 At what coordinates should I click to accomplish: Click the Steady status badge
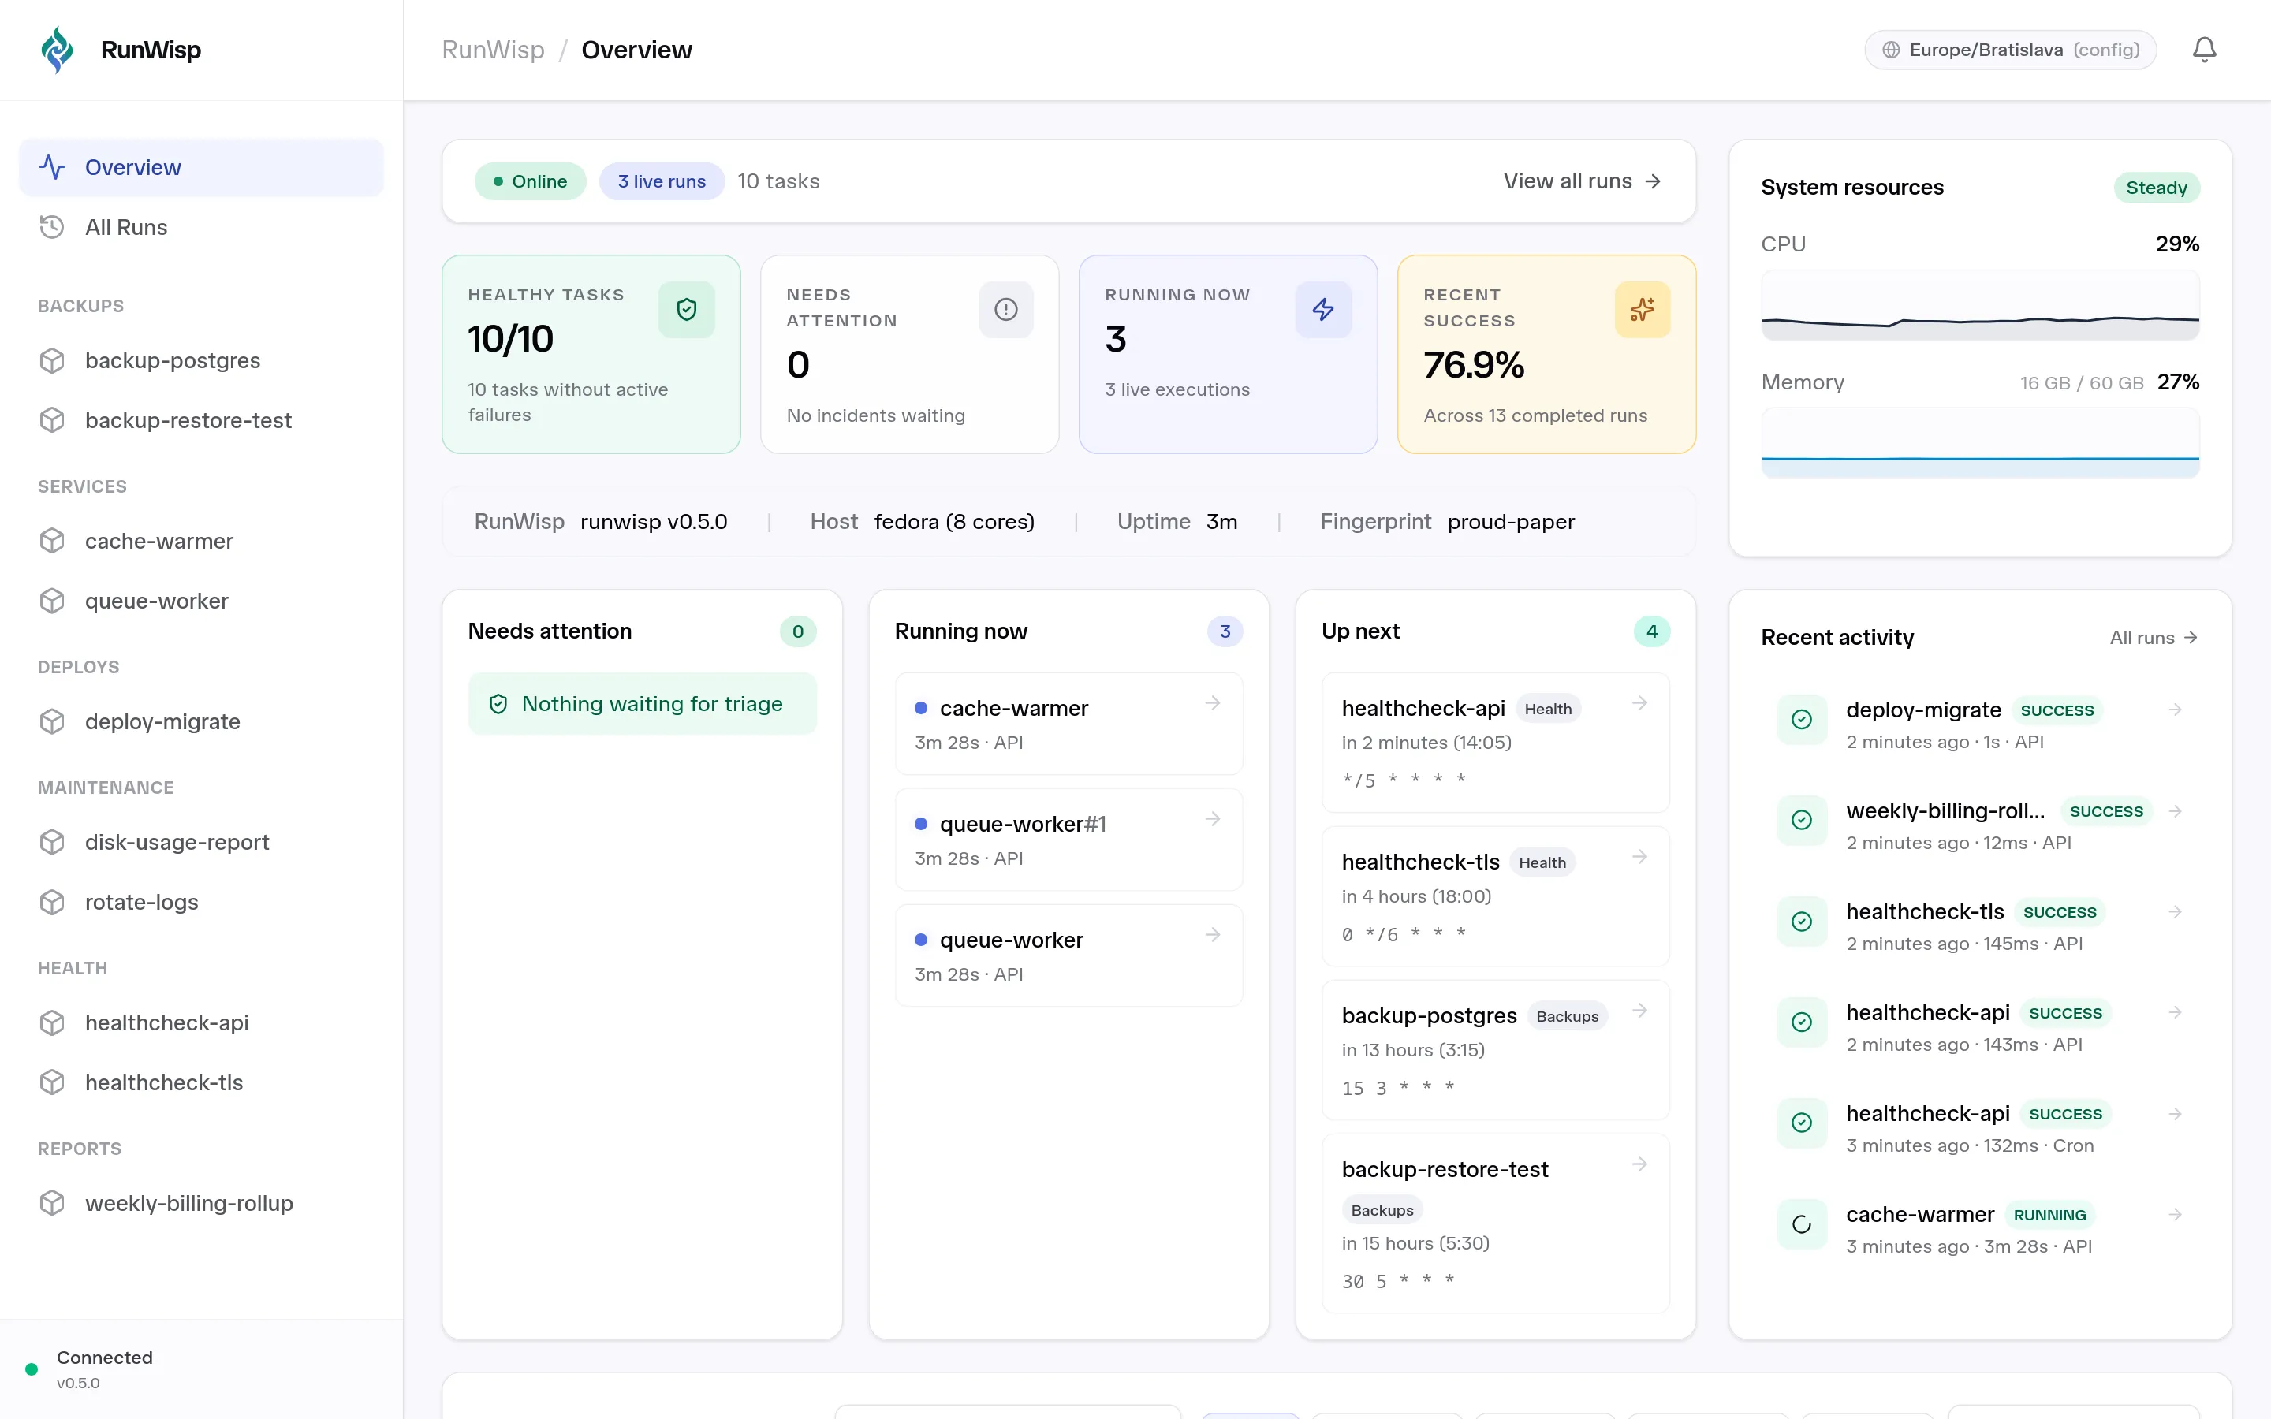(x=2157, y=188)
